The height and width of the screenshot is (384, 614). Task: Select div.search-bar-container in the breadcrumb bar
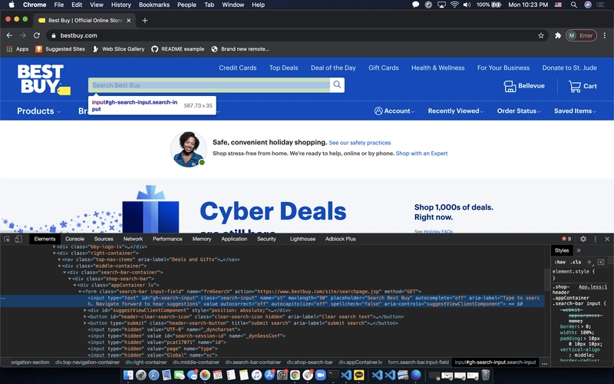[253, 362]
